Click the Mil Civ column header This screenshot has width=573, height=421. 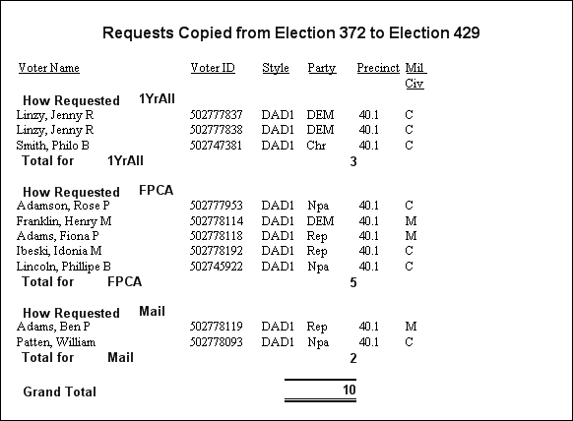415,76
